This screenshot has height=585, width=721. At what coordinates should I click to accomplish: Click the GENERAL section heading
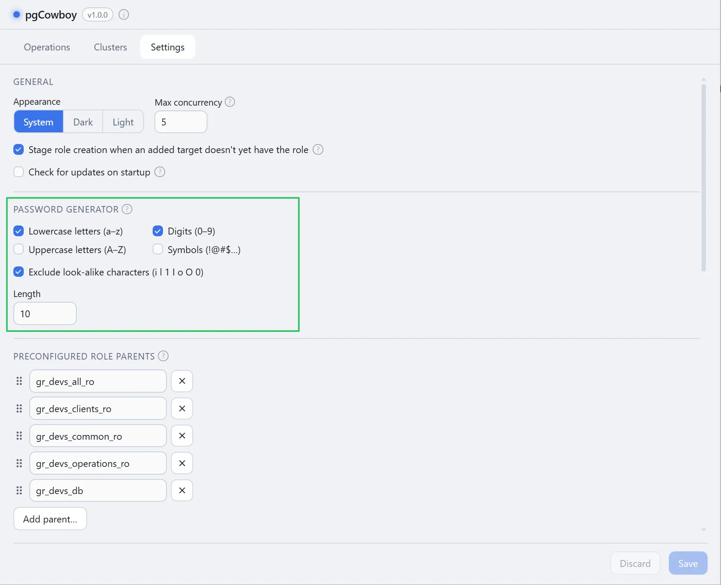(33, 82)
